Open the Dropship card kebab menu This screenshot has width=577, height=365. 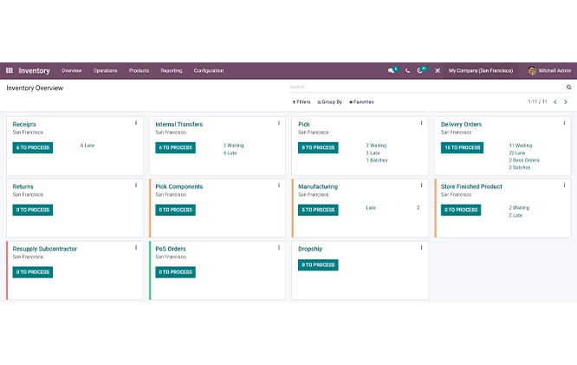(x=421, y=247)
